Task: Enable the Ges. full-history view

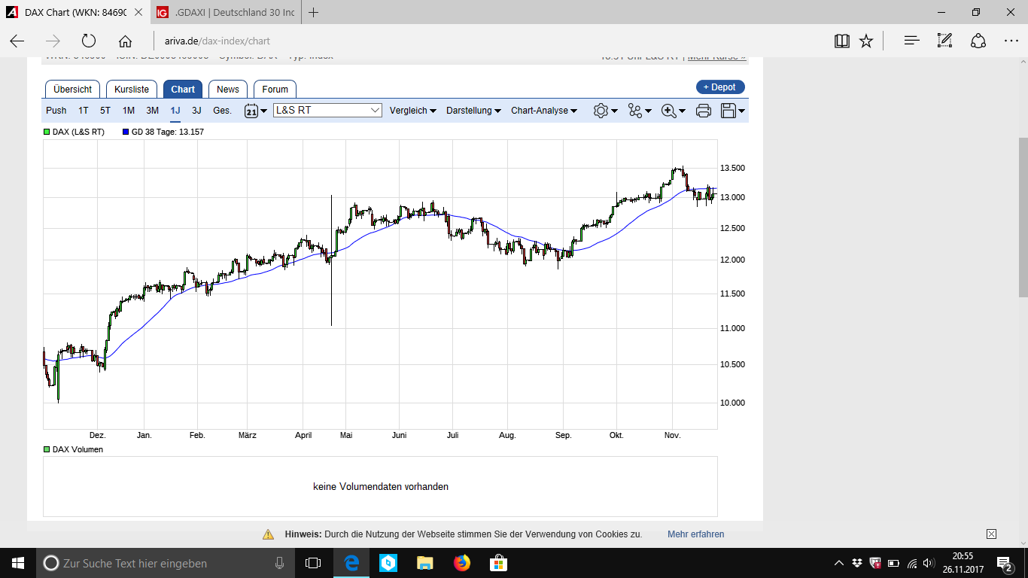Action: point(221,110)
